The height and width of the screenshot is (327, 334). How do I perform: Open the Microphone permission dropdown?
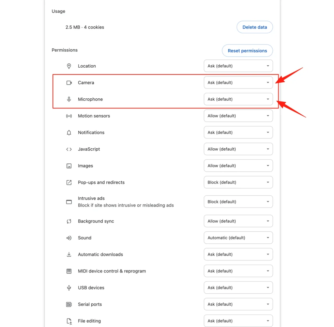point(238,99)
